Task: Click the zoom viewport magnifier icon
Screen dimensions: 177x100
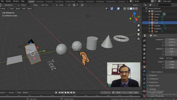Action: pos(138,26)
